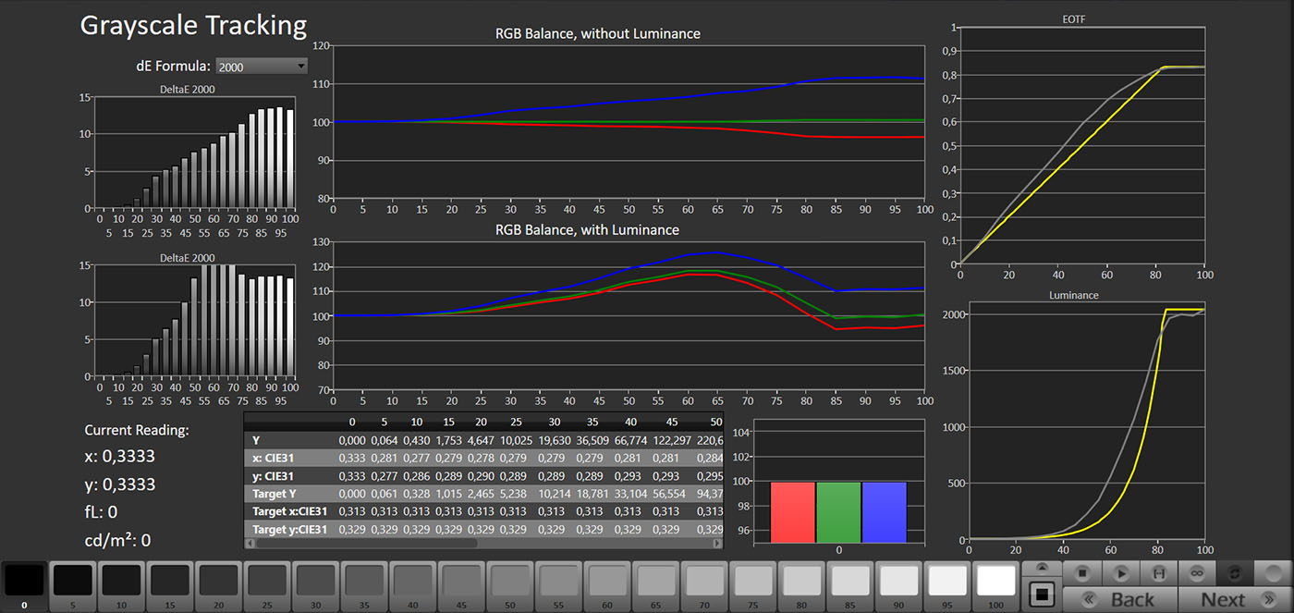Click the black square pattern icon

[1042, 593]
